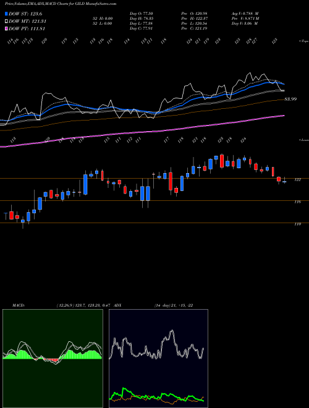Image resolution: width=309 pixels, height=408 pixels.
Task: Click the 'Day L: 77.38' value
Action: coord(142,23)
